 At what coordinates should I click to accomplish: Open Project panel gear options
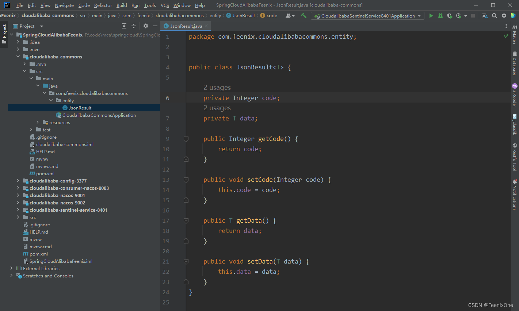(x=146, y=26)
